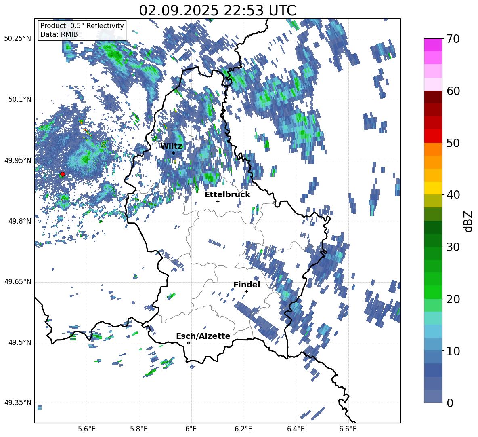Click the 6.4°E longitude label

(296, 429)
